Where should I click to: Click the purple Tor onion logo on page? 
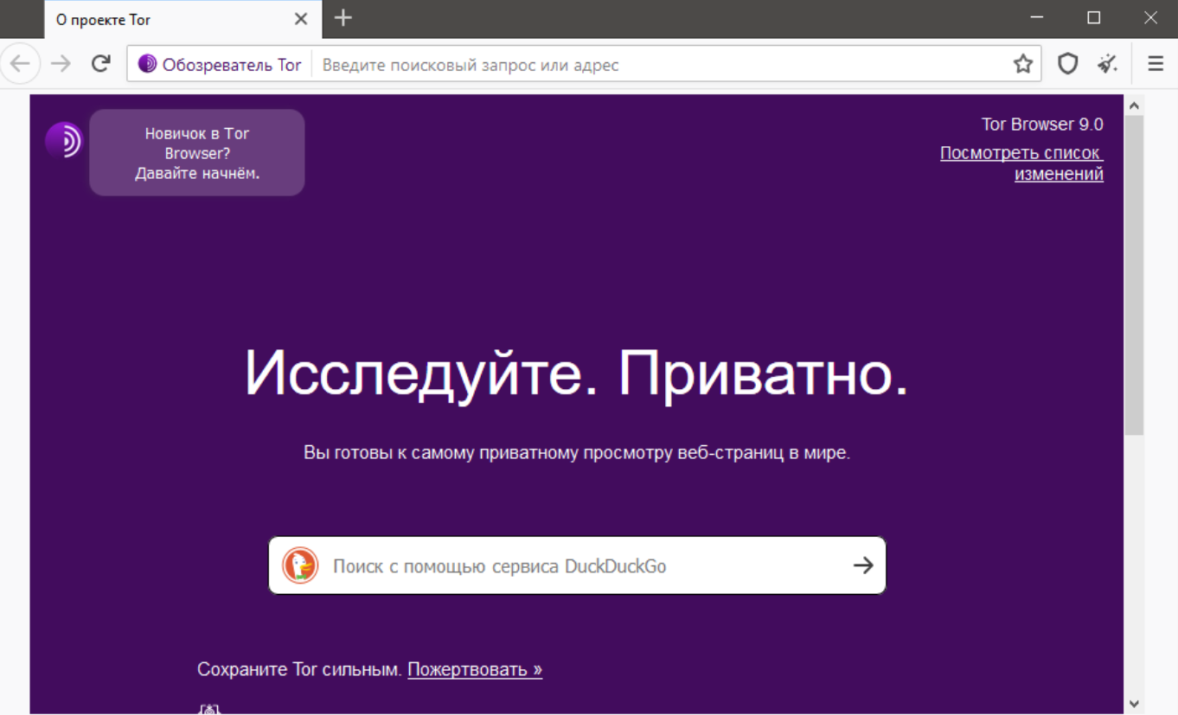tap(63, 140)
